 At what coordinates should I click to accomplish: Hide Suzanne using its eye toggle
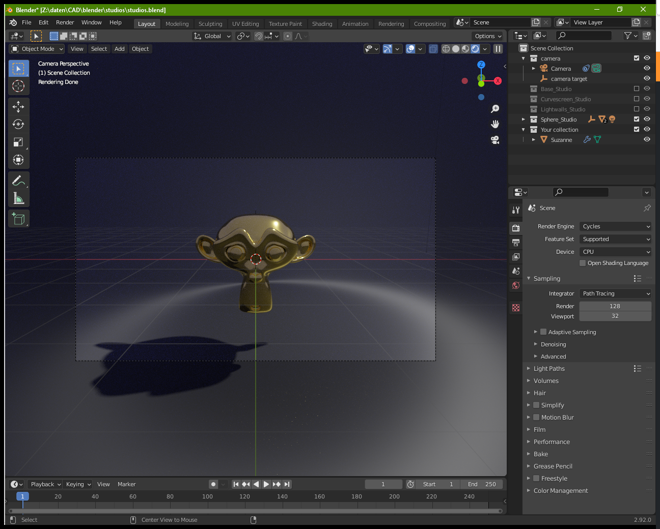(647, 139)
